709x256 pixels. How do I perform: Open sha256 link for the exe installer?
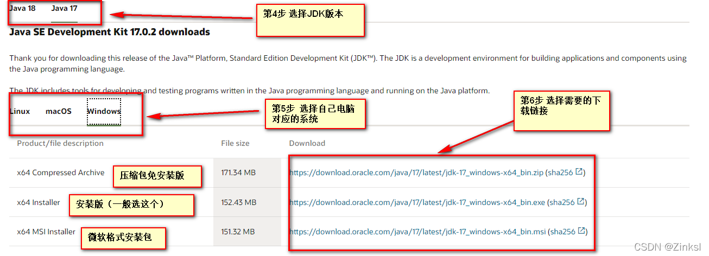pos(562,202)
